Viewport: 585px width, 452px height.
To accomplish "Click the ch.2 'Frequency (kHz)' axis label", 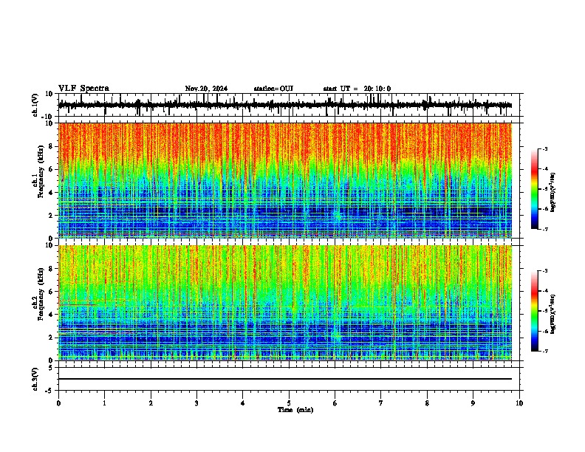I will 41,294.
